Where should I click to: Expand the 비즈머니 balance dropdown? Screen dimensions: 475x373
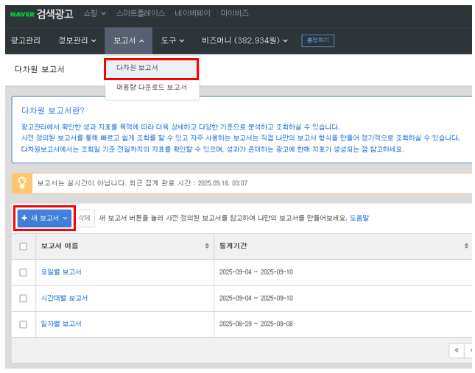pyautogui.click(x=244, y=40)
